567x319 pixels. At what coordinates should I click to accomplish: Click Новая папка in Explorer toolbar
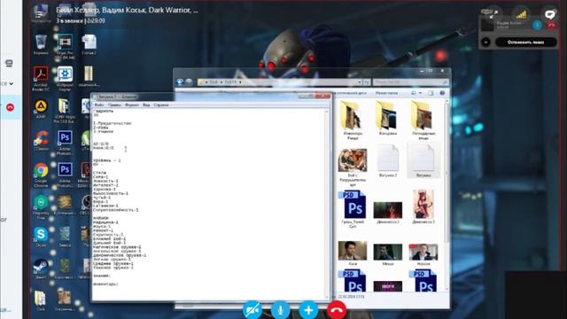click(386, 93)
